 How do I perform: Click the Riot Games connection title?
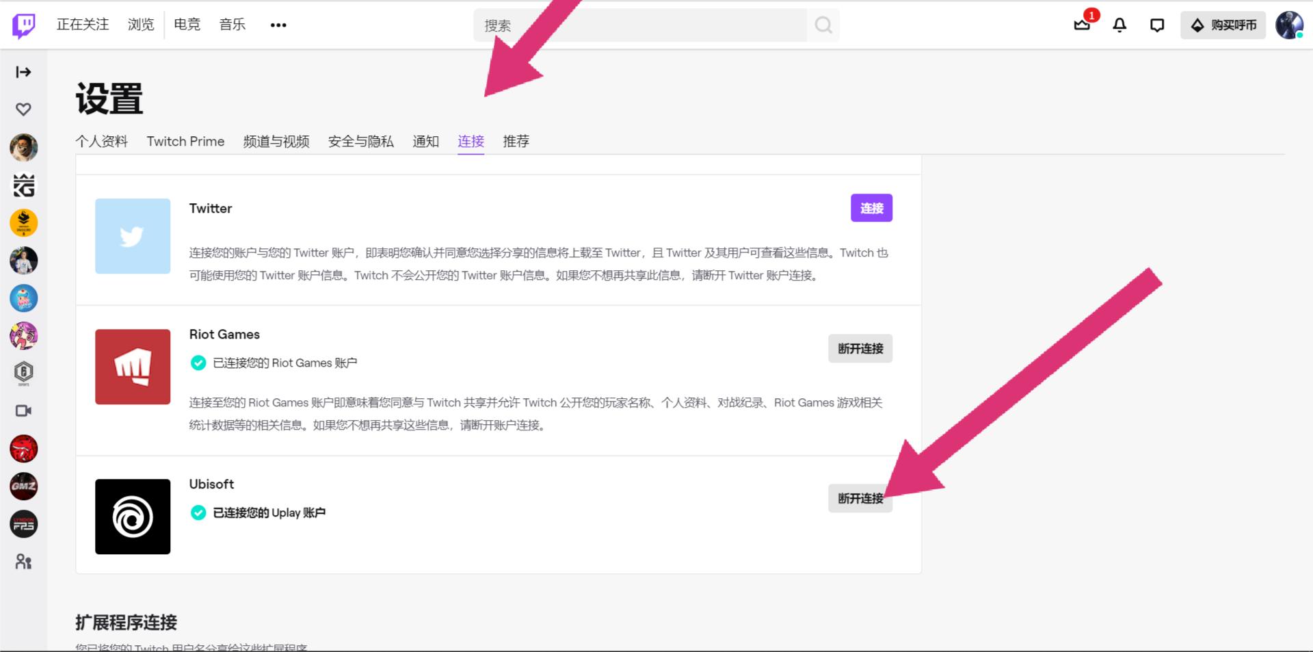pyautogui.click(x=224, y=334)
